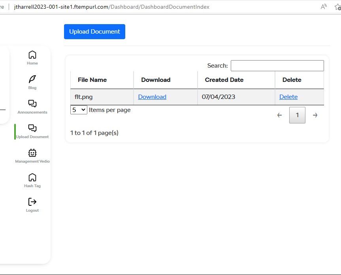Screen dimensions: 341x275
Task: Select page 1 in pagination
Action: pos(297,115)
